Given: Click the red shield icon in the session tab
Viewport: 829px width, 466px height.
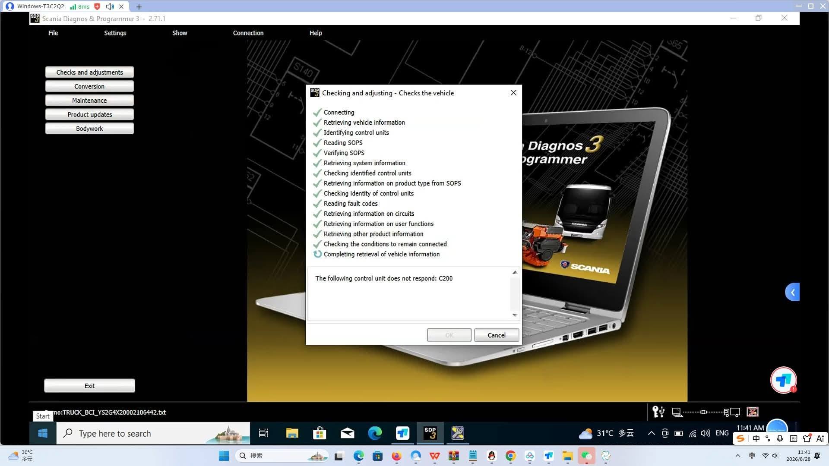Looking at the screenshot, I should 97,6.
